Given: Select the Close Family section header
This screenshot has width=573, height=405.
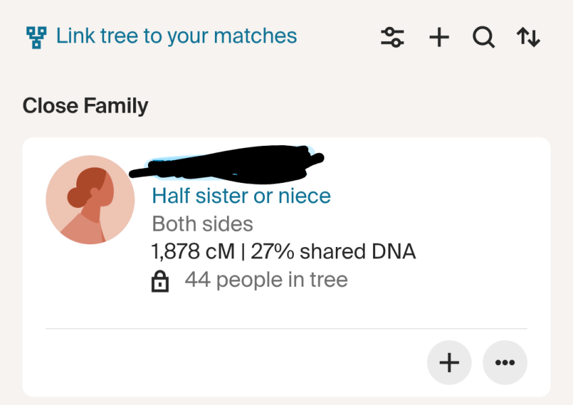Looking at the screenshot, I should tap(85, 105).
